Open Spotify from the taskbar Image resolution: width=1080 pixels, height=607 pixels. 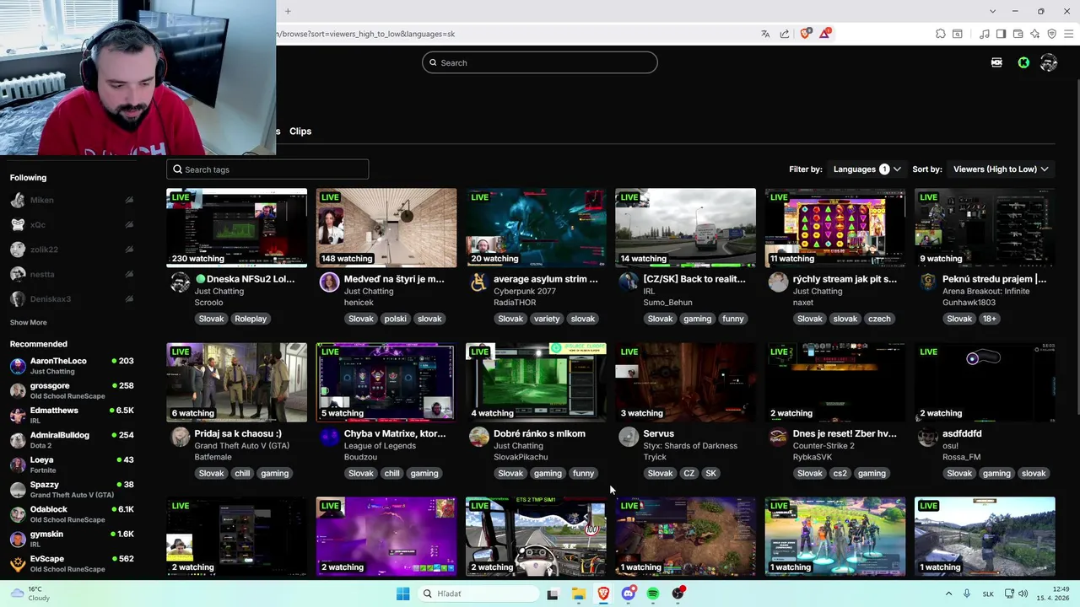pos(653,594)
